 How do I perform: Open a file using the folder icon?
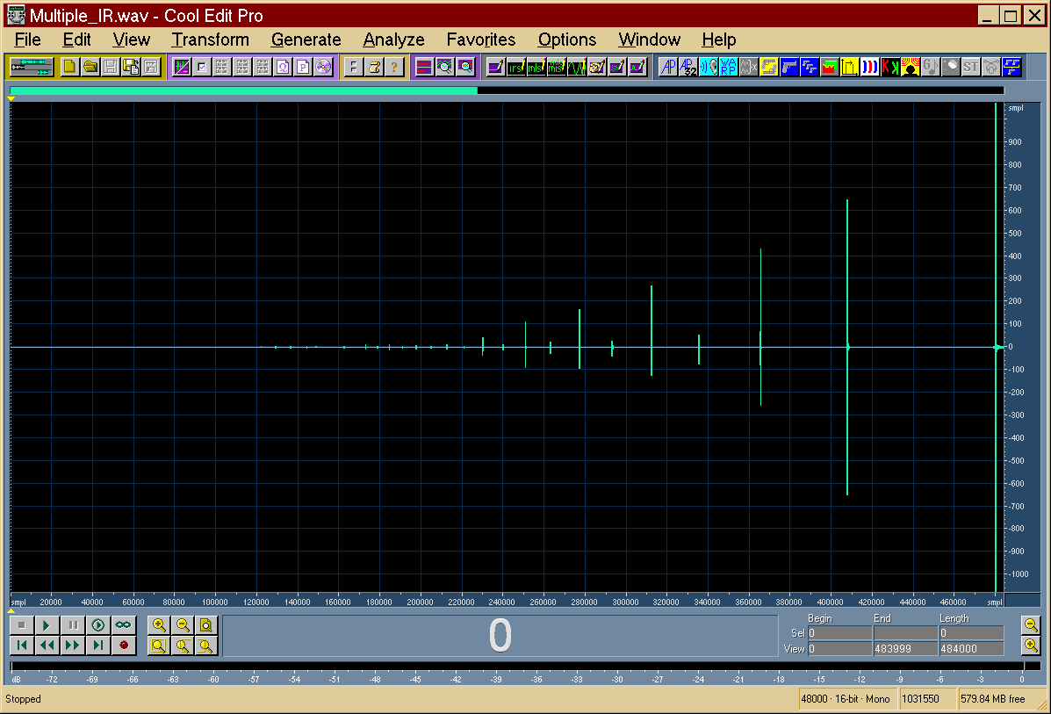pyautogui.click(x=90, y=67)
